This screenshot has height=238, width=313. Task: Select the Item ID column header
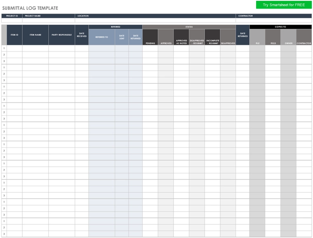click(x=14, y=35)
